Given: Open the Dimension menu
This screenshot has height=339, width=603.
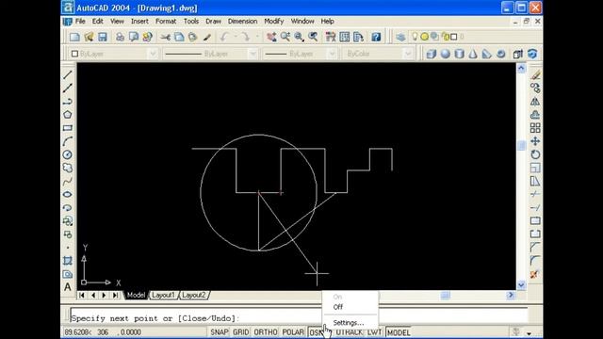Looking at the screenshot, I should coord(242,21).
